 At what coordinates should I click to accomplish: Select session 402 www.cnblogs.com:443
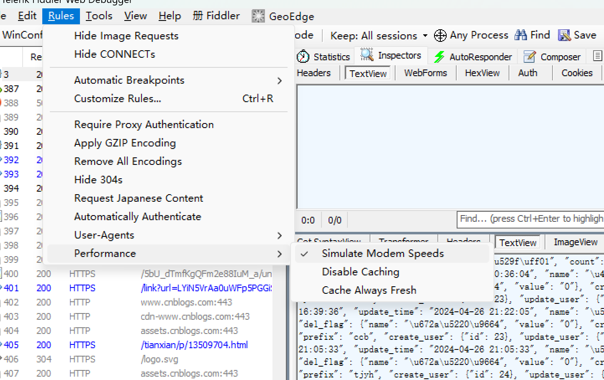(x=137, y=302)
